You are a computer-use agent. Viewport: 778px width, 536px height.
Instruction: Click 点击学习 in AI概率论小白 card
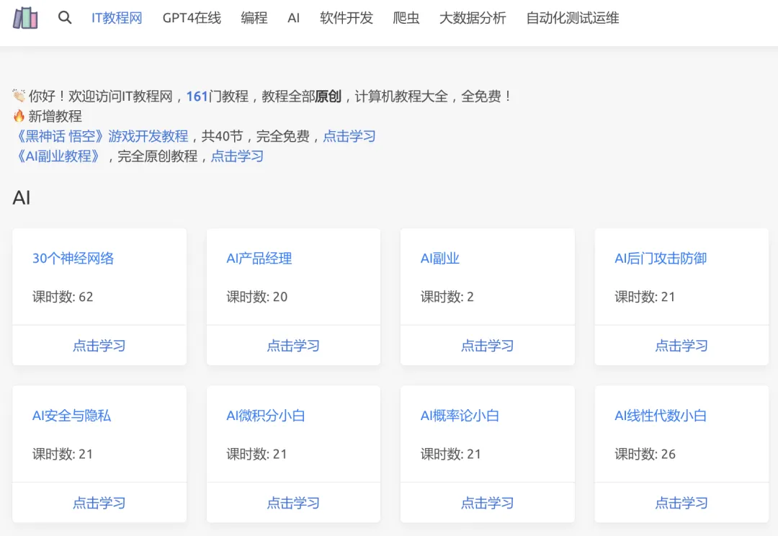pyautogui.click(x=487, y=504)
